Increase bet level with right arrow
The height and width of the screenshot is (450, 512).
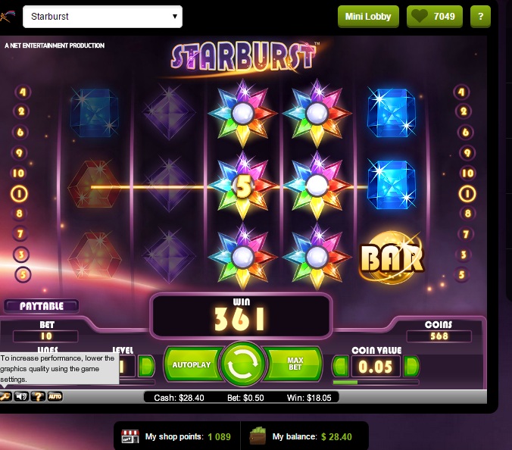click(145, 366)
